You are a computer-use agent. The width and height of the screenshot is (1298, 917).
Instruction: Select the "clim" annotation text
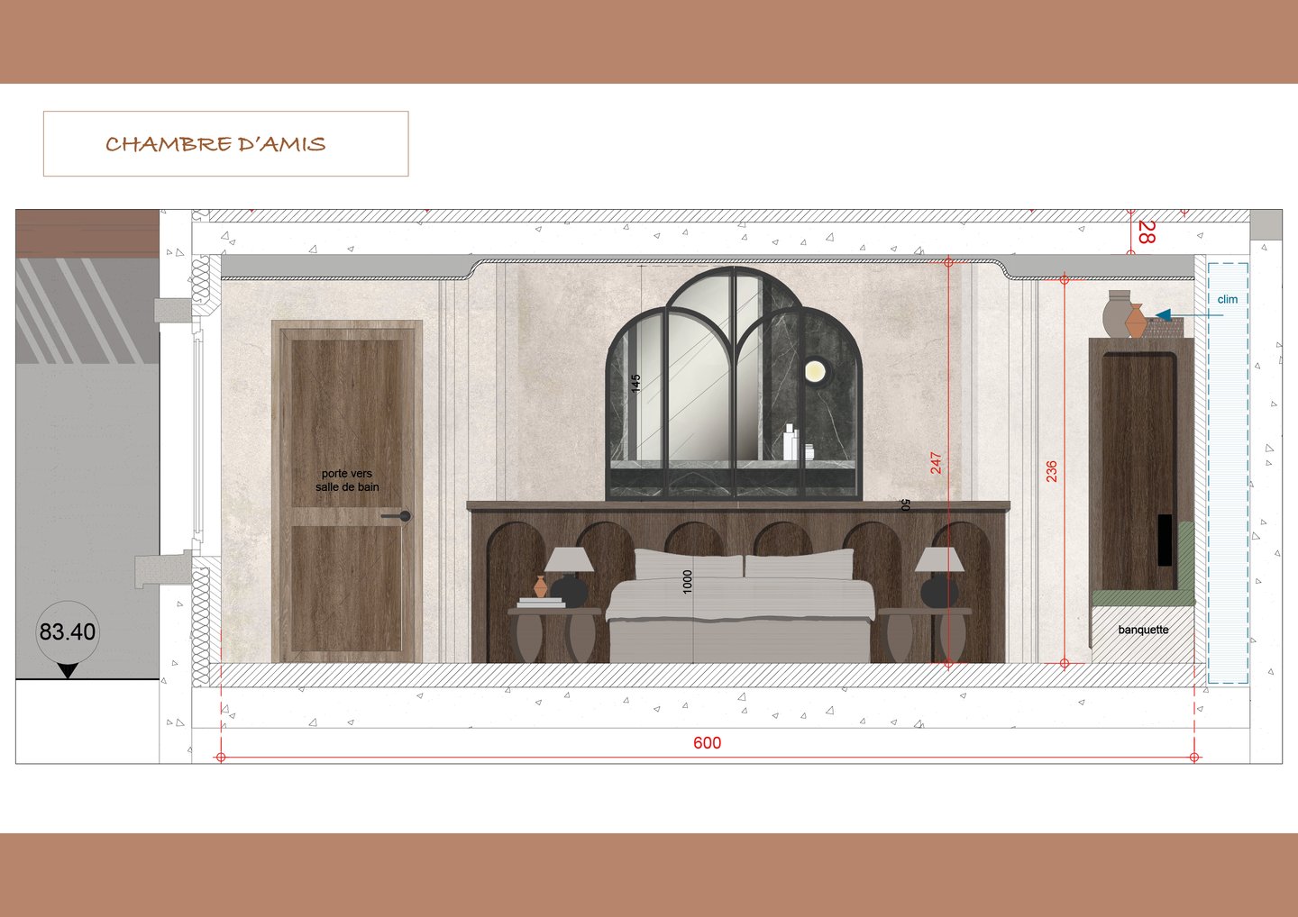1228,299
